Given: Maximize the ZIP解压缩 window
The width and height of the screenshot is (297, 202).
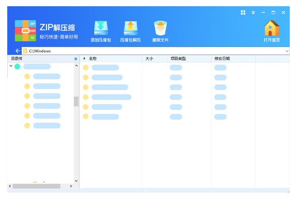Looking at the screenshot, I should click(x=273, y=12).
